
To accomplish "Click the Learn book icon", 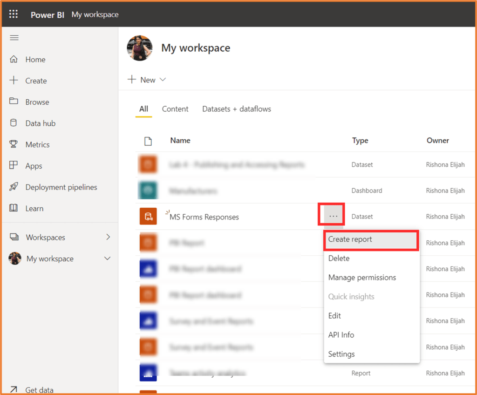I will [14, 208].
